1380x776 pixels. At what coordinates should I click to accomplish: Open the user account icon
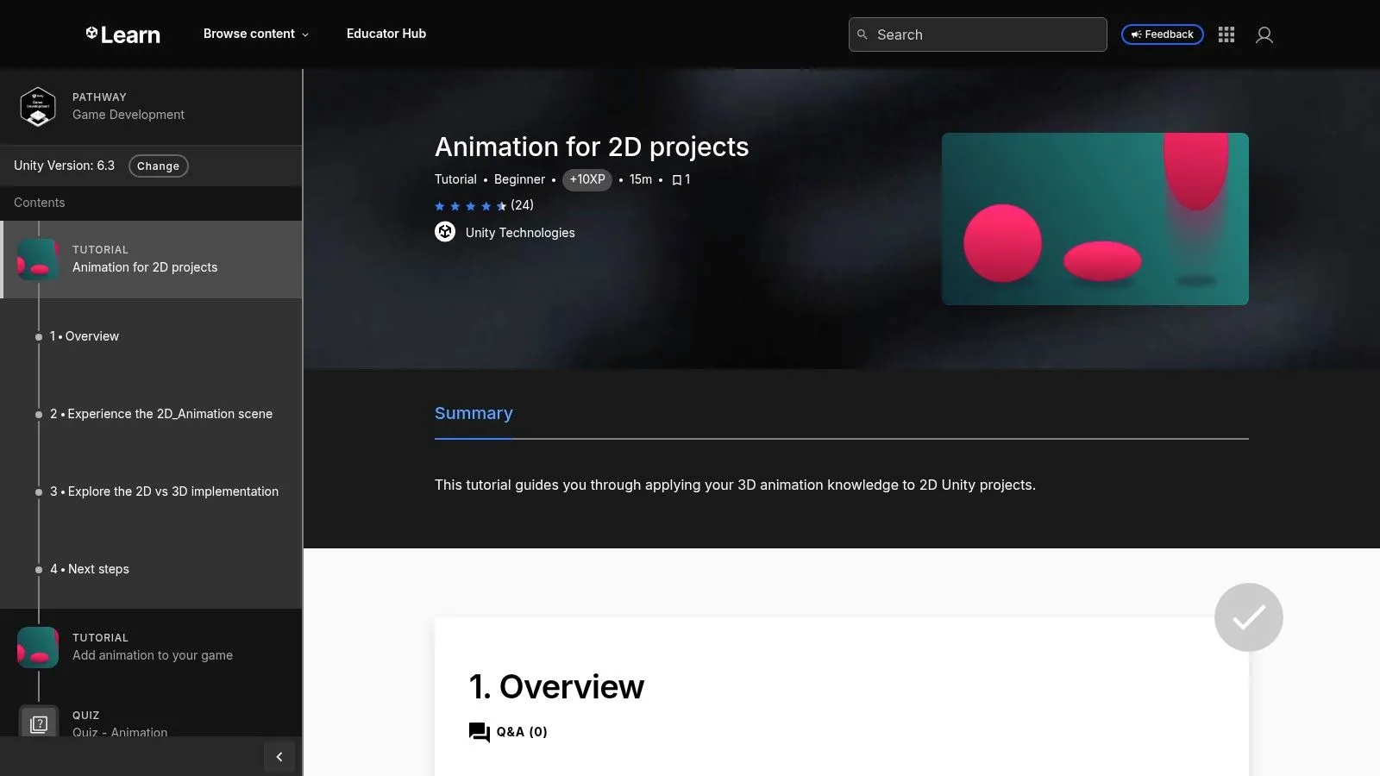point(1264,34)
